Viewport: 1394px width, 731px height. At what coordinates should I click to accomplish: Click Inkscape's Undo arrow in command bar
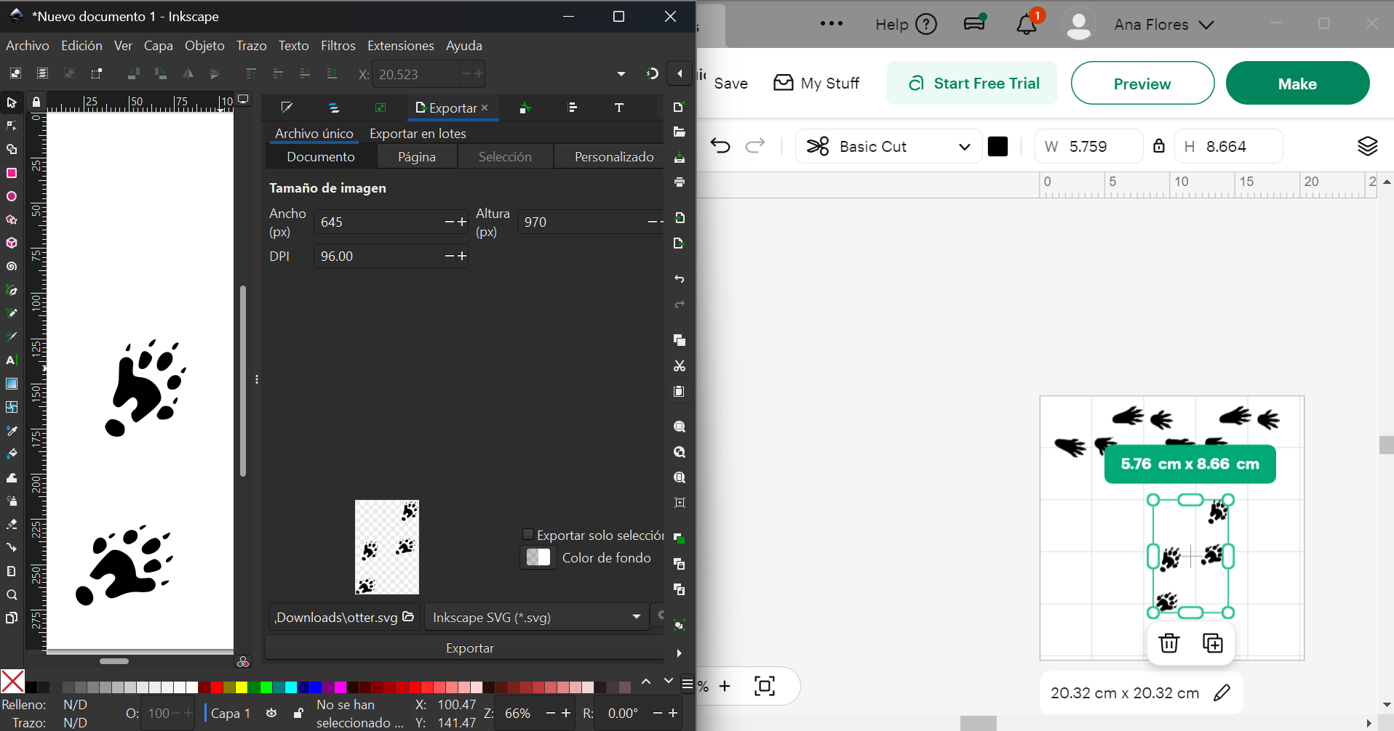(x=680, y=279)
